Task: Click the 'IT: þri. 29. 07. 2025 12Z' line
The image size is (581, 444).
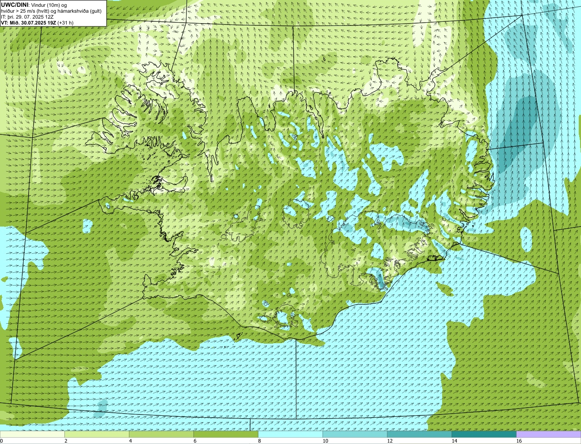Action: pyautogui.click(x=28, y=16)
